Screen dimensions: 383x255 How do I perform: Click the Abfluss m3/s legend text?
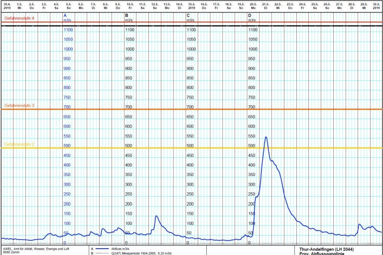pos(120,249)
